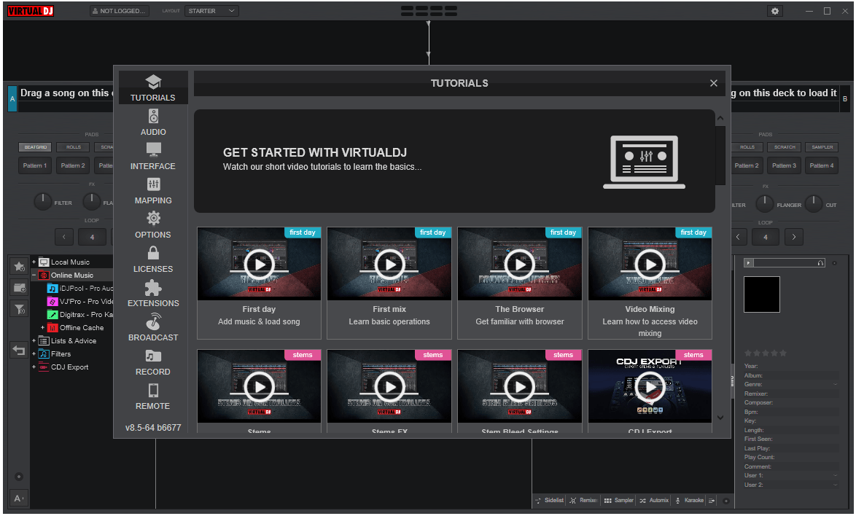This screenshot has height=516, width=856.
Task: Open the Automix panel tab
Action: [654, 500]
